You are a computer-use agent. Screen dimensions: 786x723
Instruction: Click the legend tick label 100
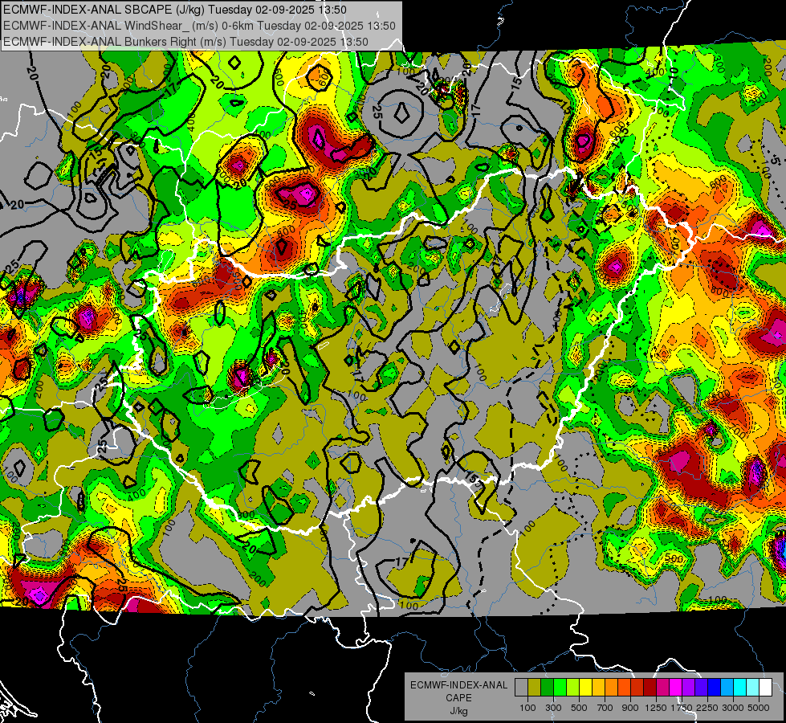(x=527, y=708)
